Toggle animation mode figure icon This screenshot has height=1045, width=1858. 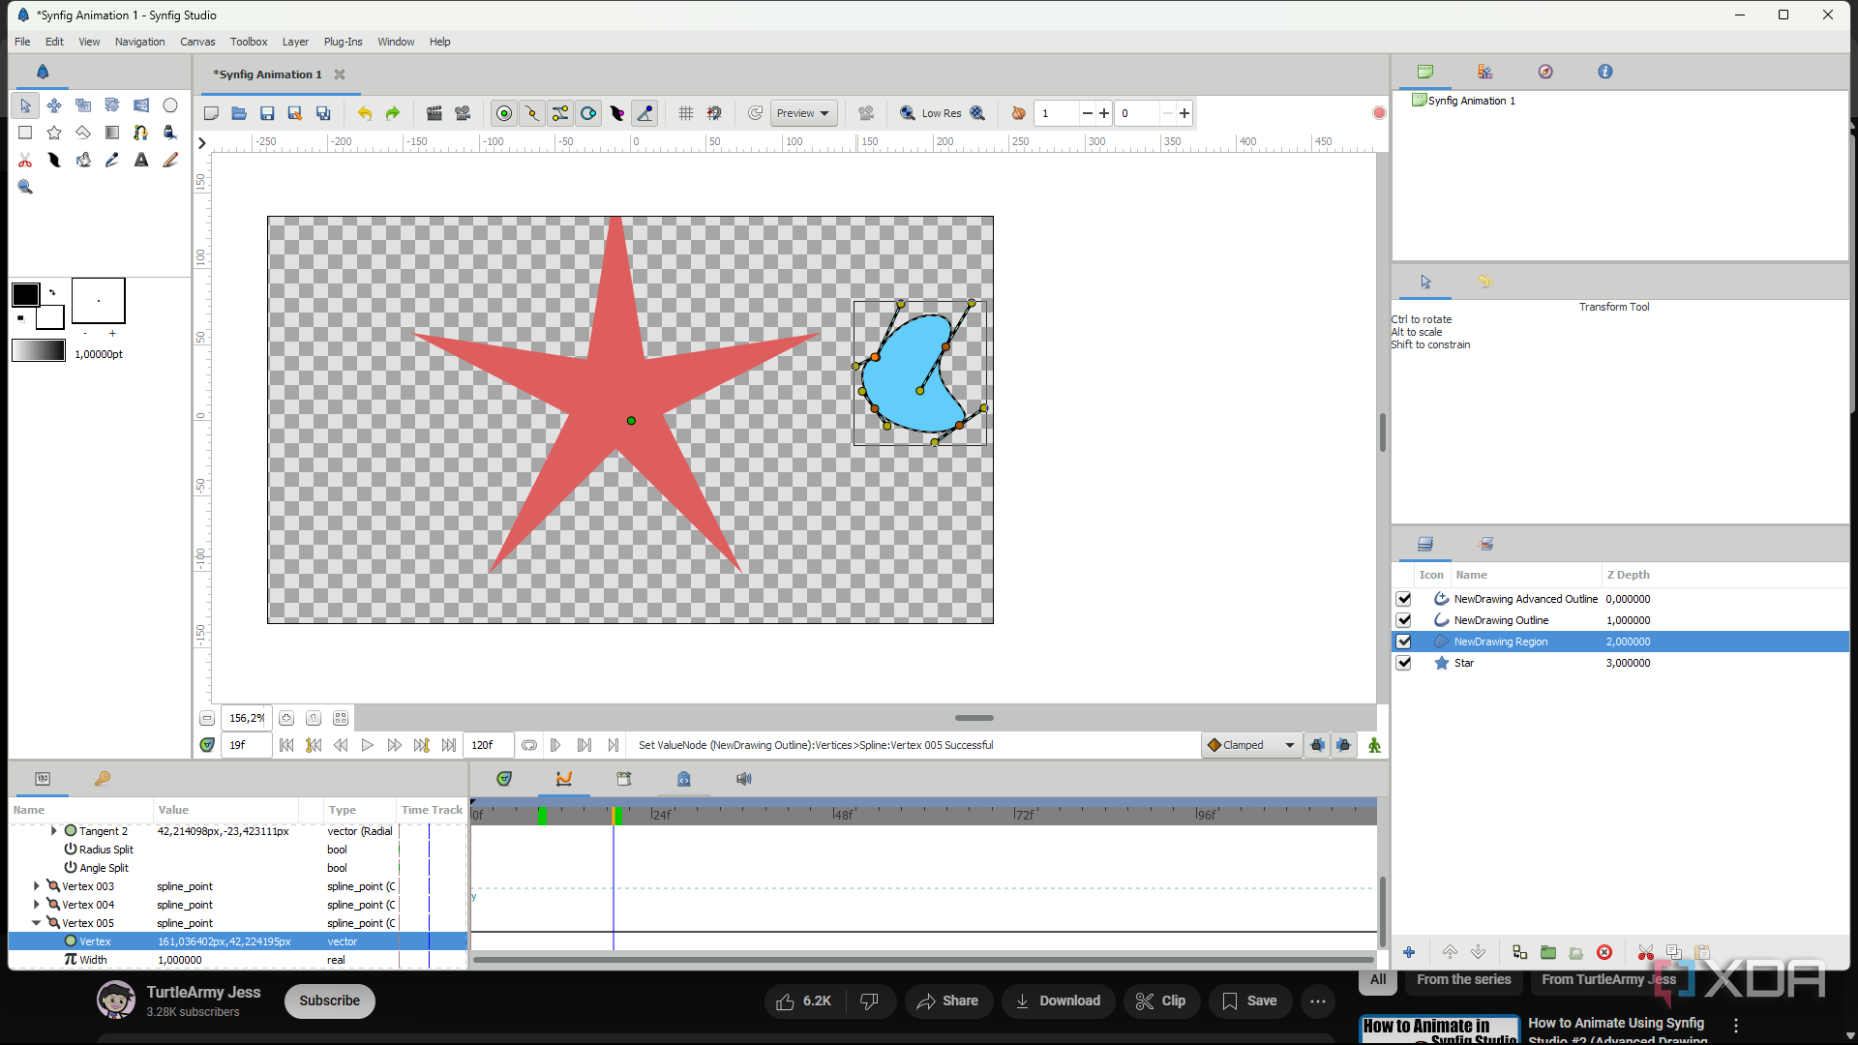1374,745
